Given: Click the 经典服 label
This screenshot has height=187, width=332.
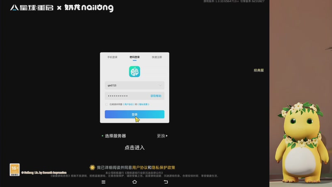Looking at the screenshot, I should click(259, 70).
